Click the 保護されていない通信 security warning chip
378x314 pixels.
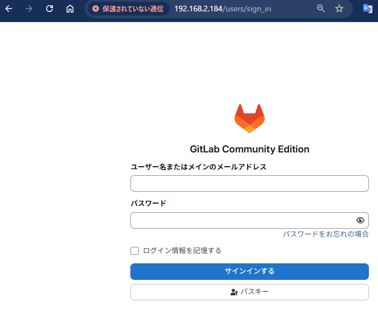pos(128,9)
